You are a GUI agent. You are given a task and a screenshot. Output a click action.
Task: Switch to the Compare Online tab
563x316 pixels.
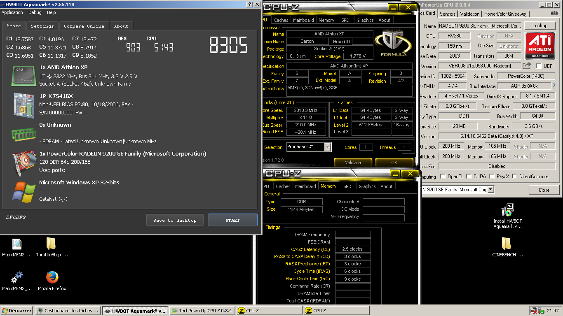(x=84, y=26)
